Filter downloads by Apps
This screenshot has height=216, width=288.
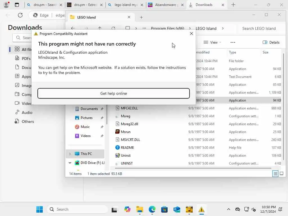[23, 76]
